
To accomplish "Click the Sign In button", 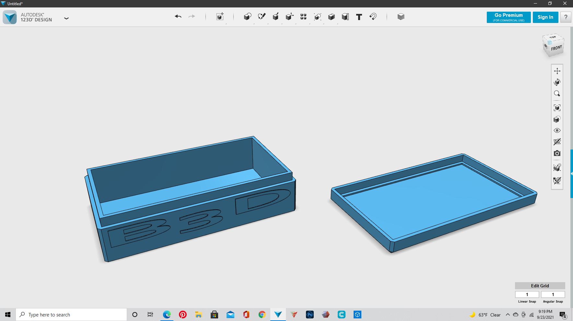I will (x=545, y=17).
